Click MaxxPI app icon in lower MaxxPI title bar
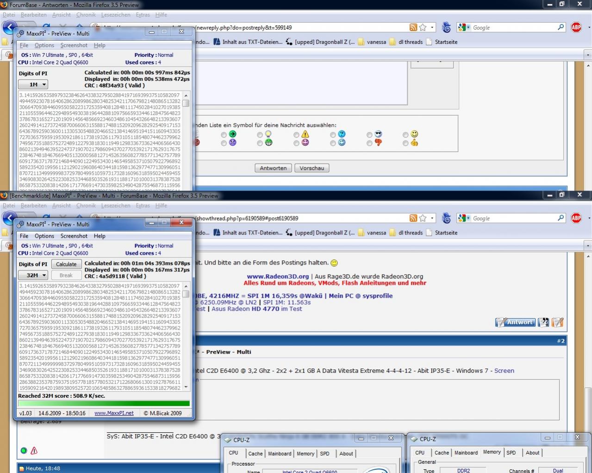 pyautogui.click(x=20, y=224)
